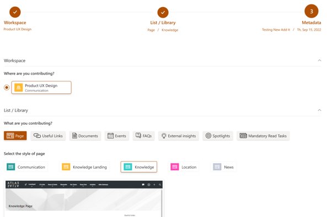Click 'Page' under List / Library step
The width and height of the screenshot is (327, 217).
[151, 30]
